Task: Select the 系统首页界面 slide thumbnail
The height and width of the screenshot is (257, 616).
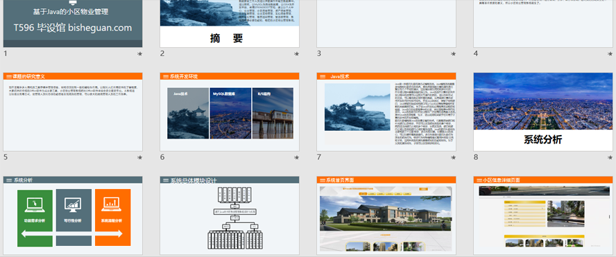Action: point(386,215)
